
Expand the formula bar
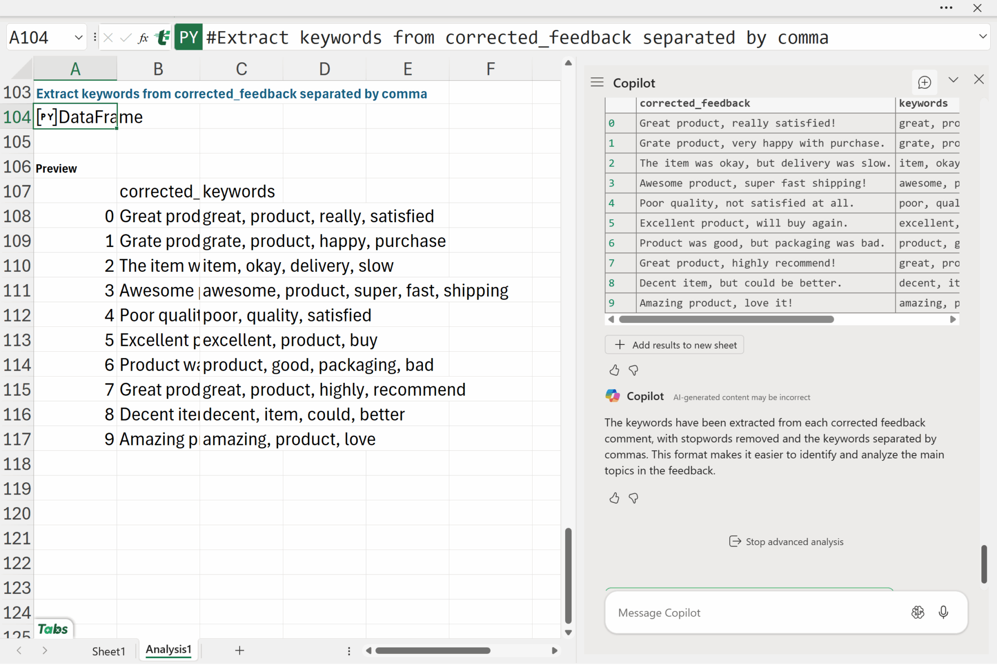pos(982,37)
